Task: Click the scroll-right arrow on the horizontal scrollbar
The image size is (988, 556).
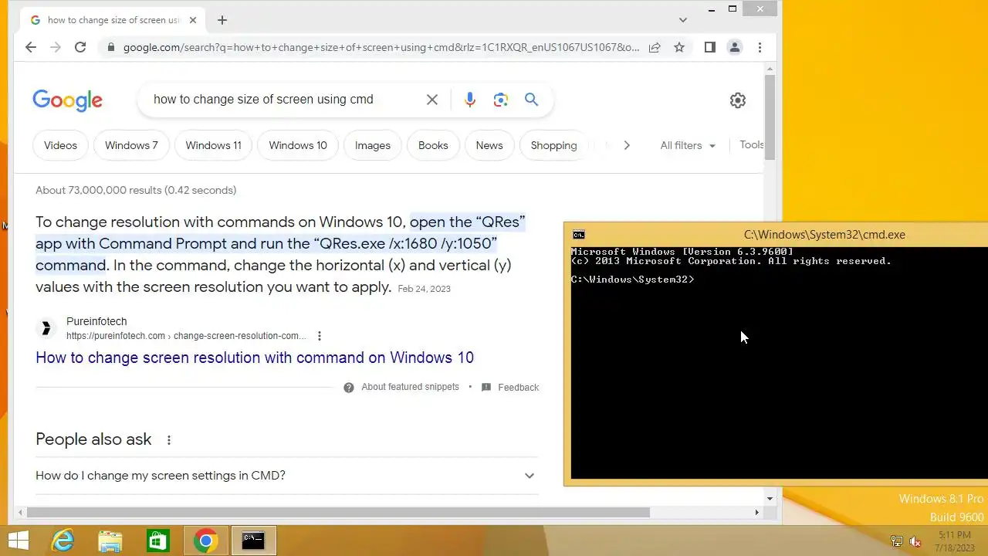Action: point(756,512)
